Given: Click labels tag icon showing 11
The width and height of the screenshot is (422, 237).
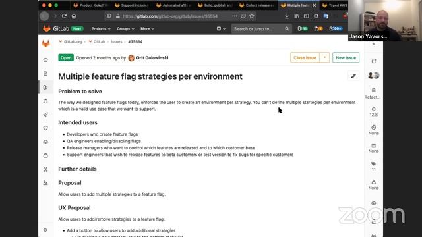Looking at the screenshot, I should tap(374, 164).
